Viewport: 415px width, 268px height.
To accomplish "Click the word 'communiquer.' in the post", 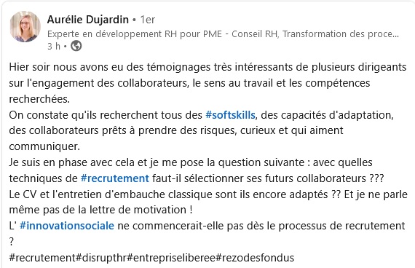I will [x=44, y=146].
